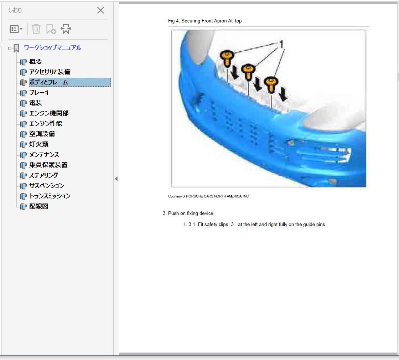Click the bookmark icon next to 概要
399x360 pixels.
(x=24, y=62)
